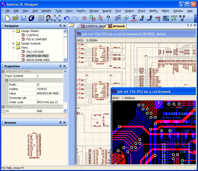
Task: Click the redo arrow icon
Action: (75, 18)
